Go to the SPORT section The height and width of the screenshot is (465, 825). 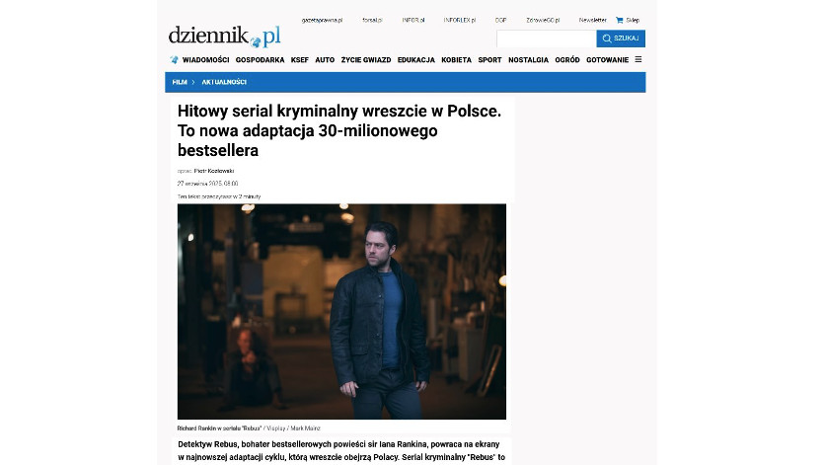(x=489, y=60)
